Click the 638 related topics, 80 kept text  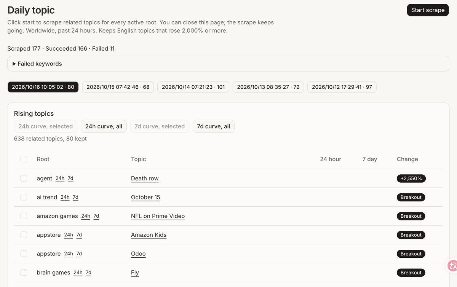click(x=50, y=139)
